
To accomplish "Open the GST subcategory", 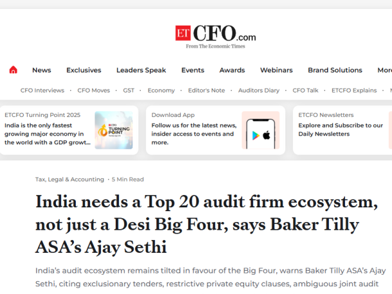I will coord(129,91).
